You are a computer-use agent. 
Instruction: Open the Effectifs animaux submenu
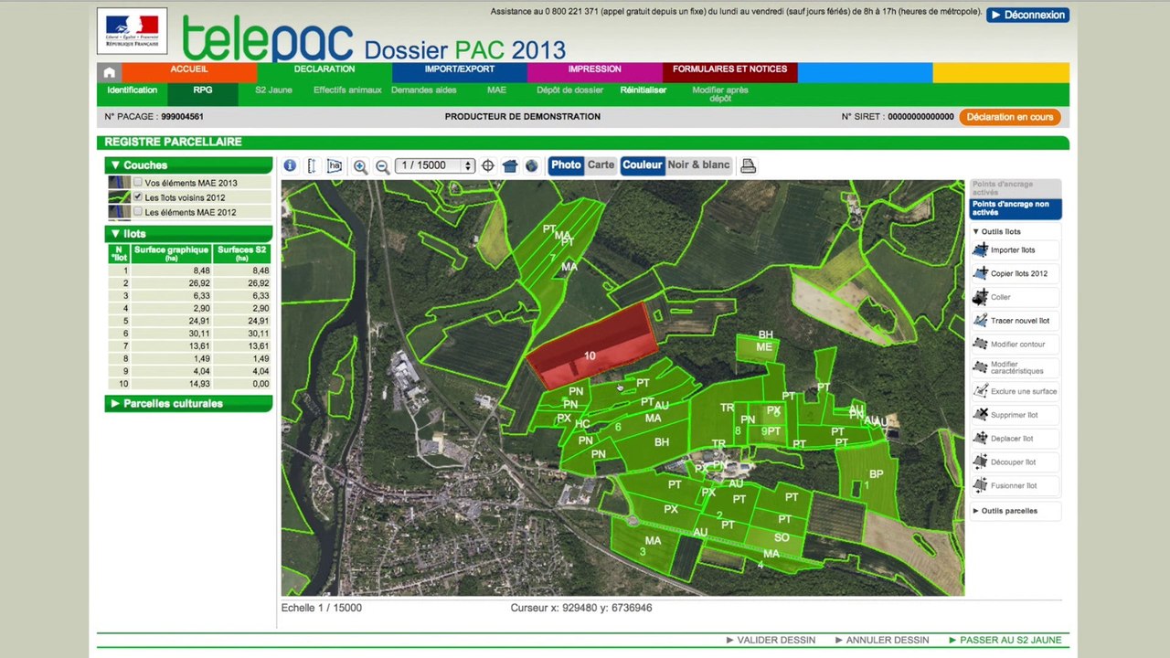pyautogui.click(x=347, y=90)
